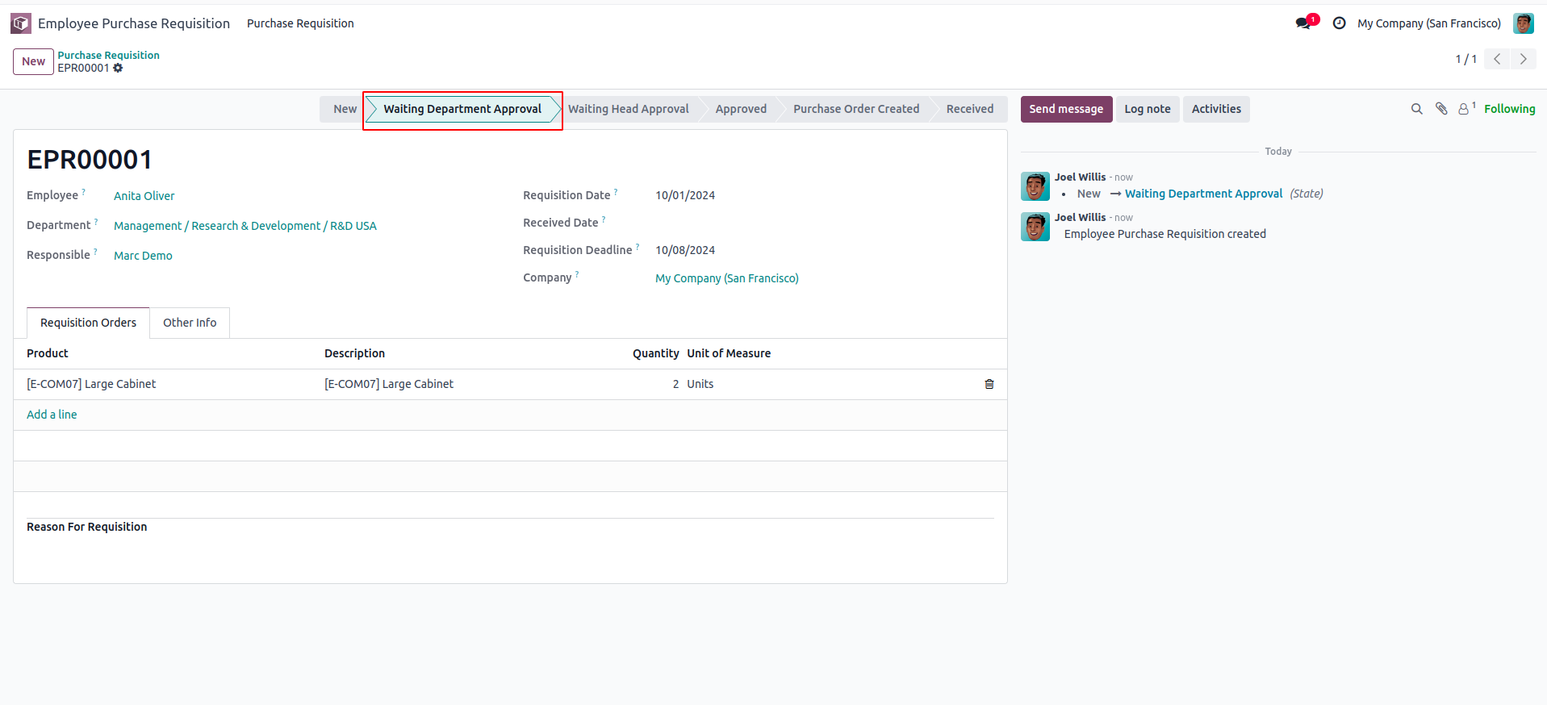
Task: Select the Received stage
Action: (969, 109)
